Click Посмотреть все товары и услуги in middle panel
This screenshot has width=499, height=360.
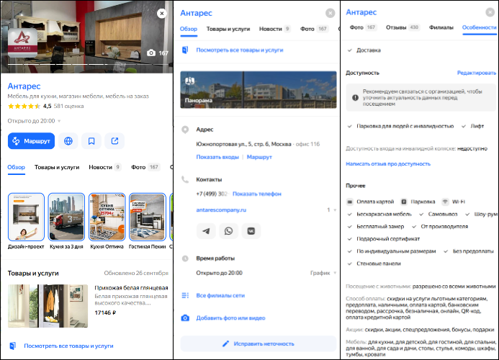click(x=239, y=50)
